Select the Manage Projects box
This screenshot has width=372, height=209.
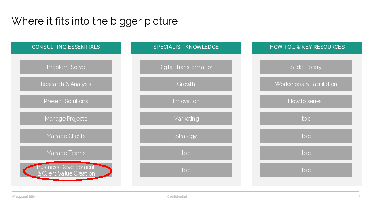pyautogui.click(x=66, y=119)
